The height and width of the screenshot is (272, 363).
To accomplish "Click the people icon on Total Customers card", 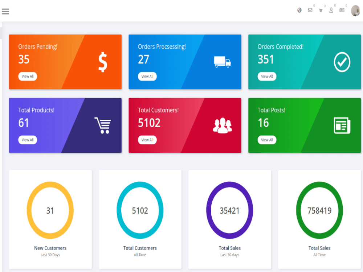I will click(x=223, y=125).
